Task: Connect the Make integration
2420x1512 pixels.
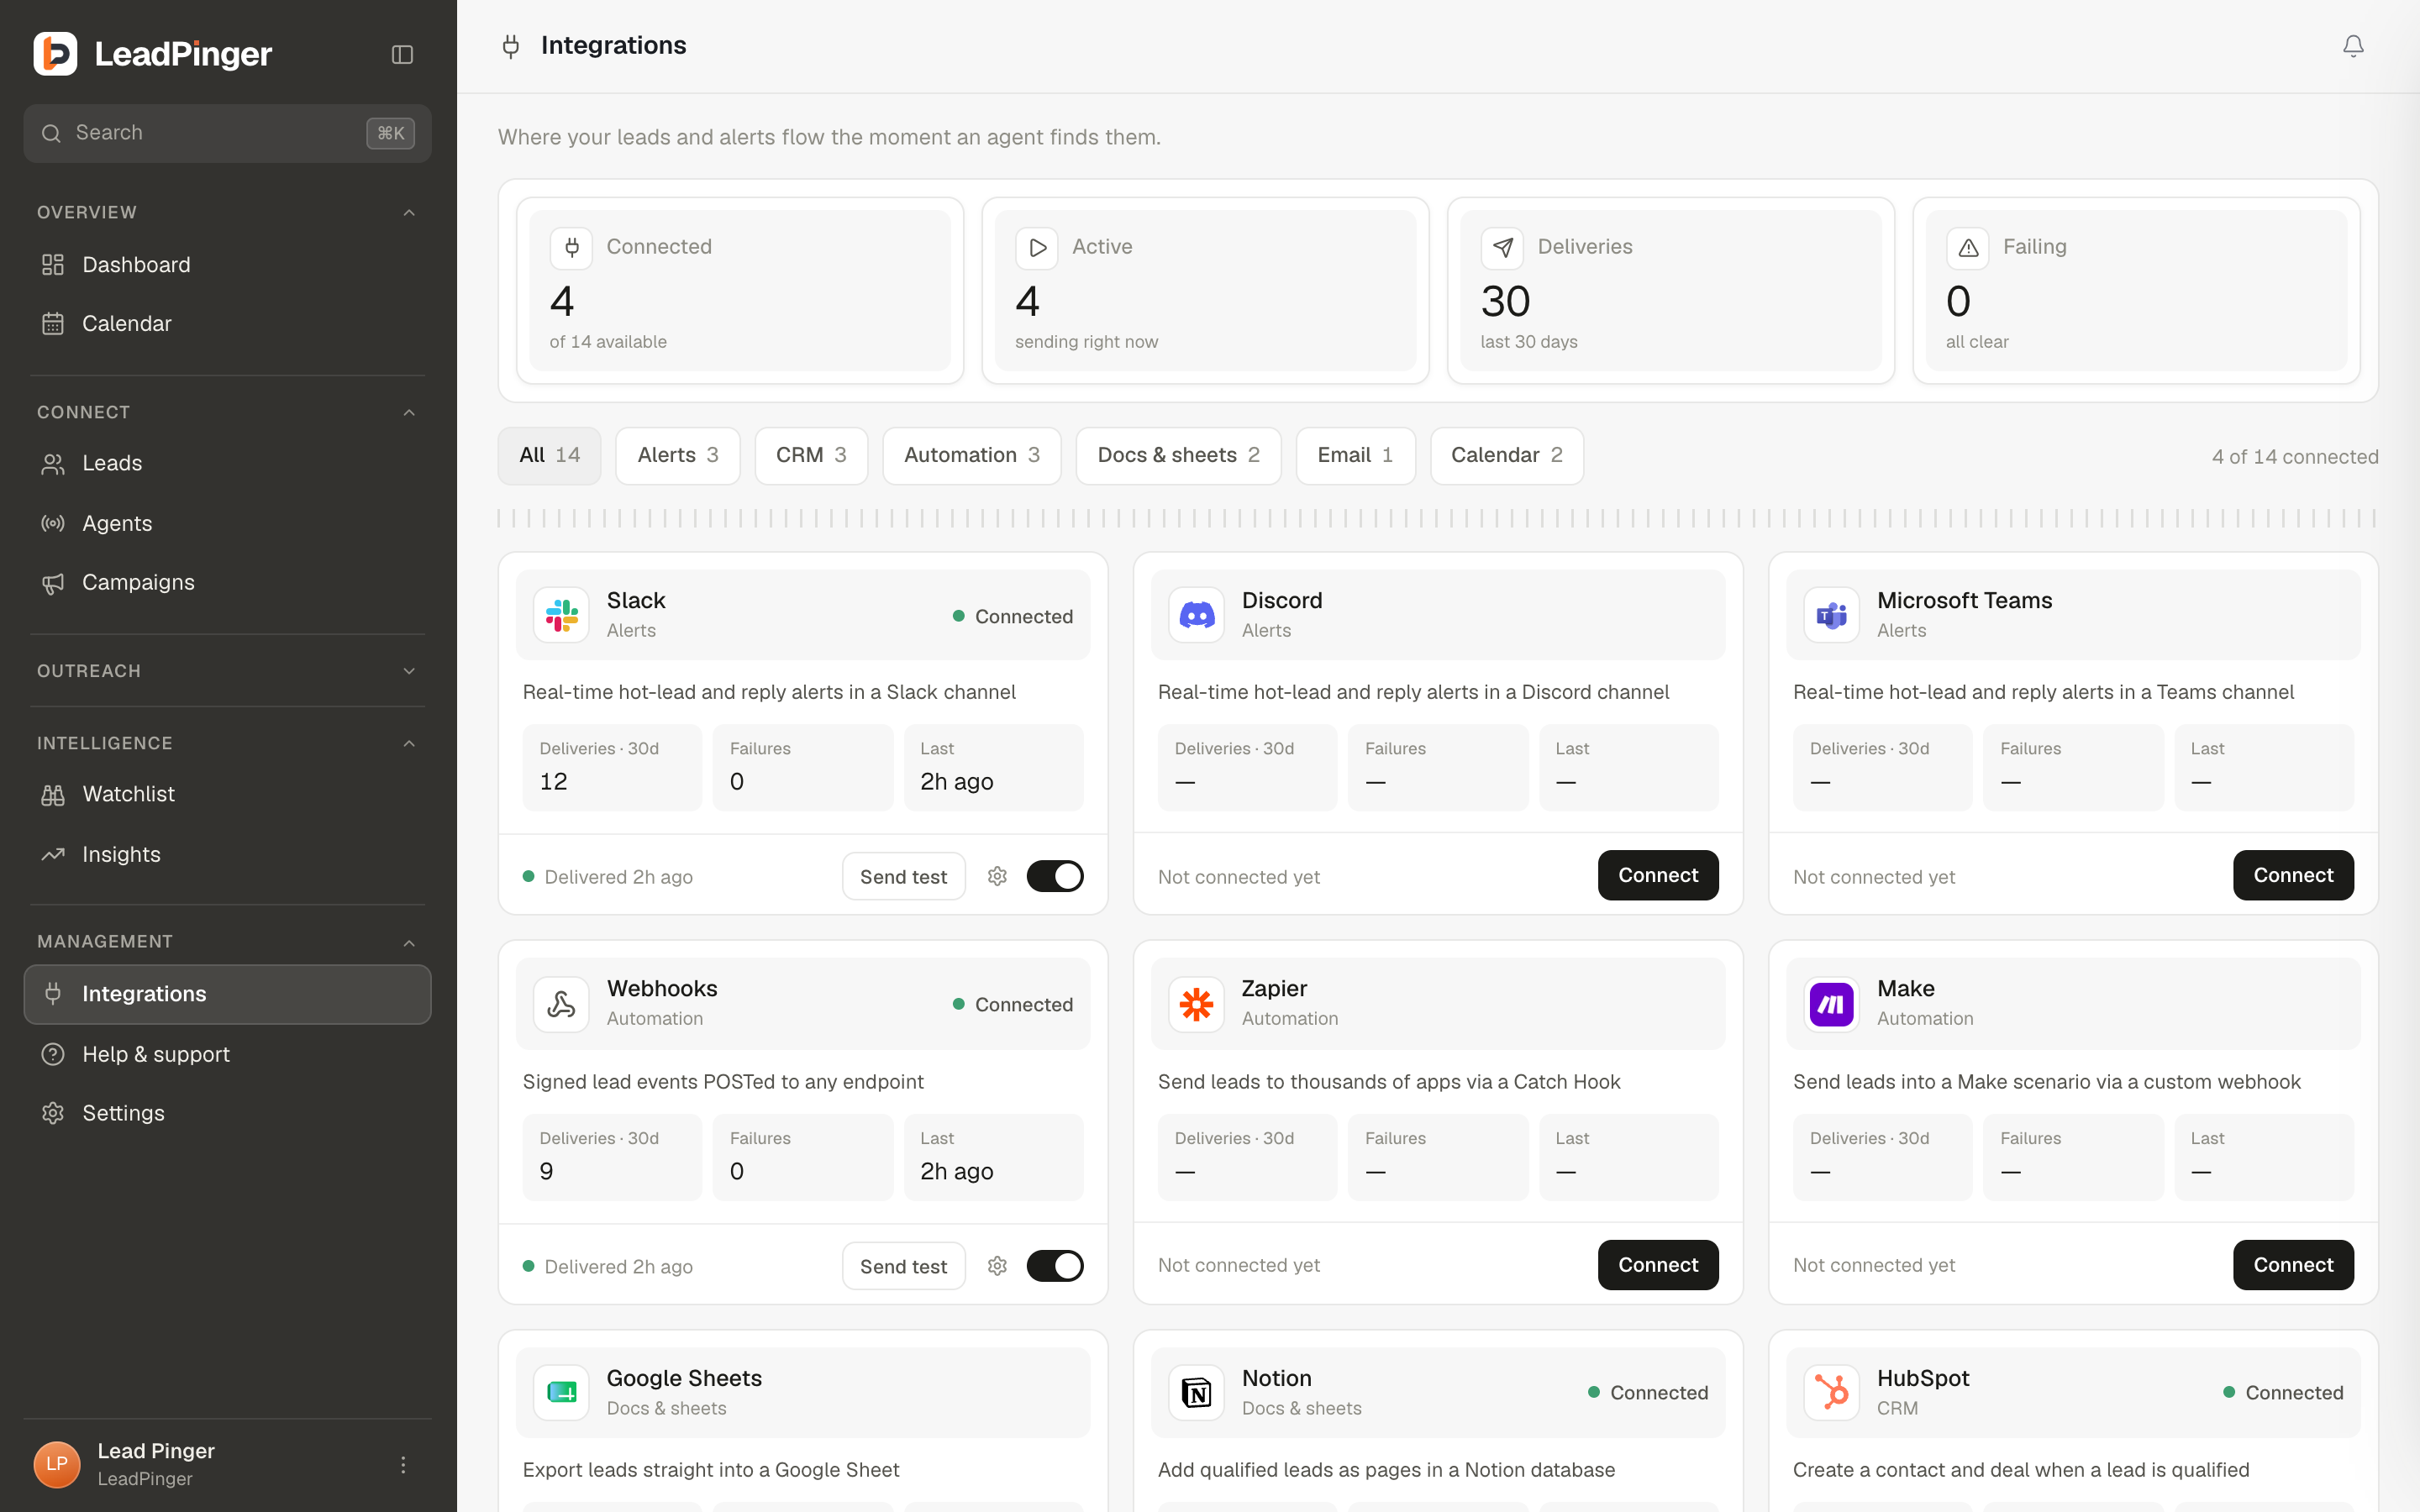Action: (2293, 1265)
